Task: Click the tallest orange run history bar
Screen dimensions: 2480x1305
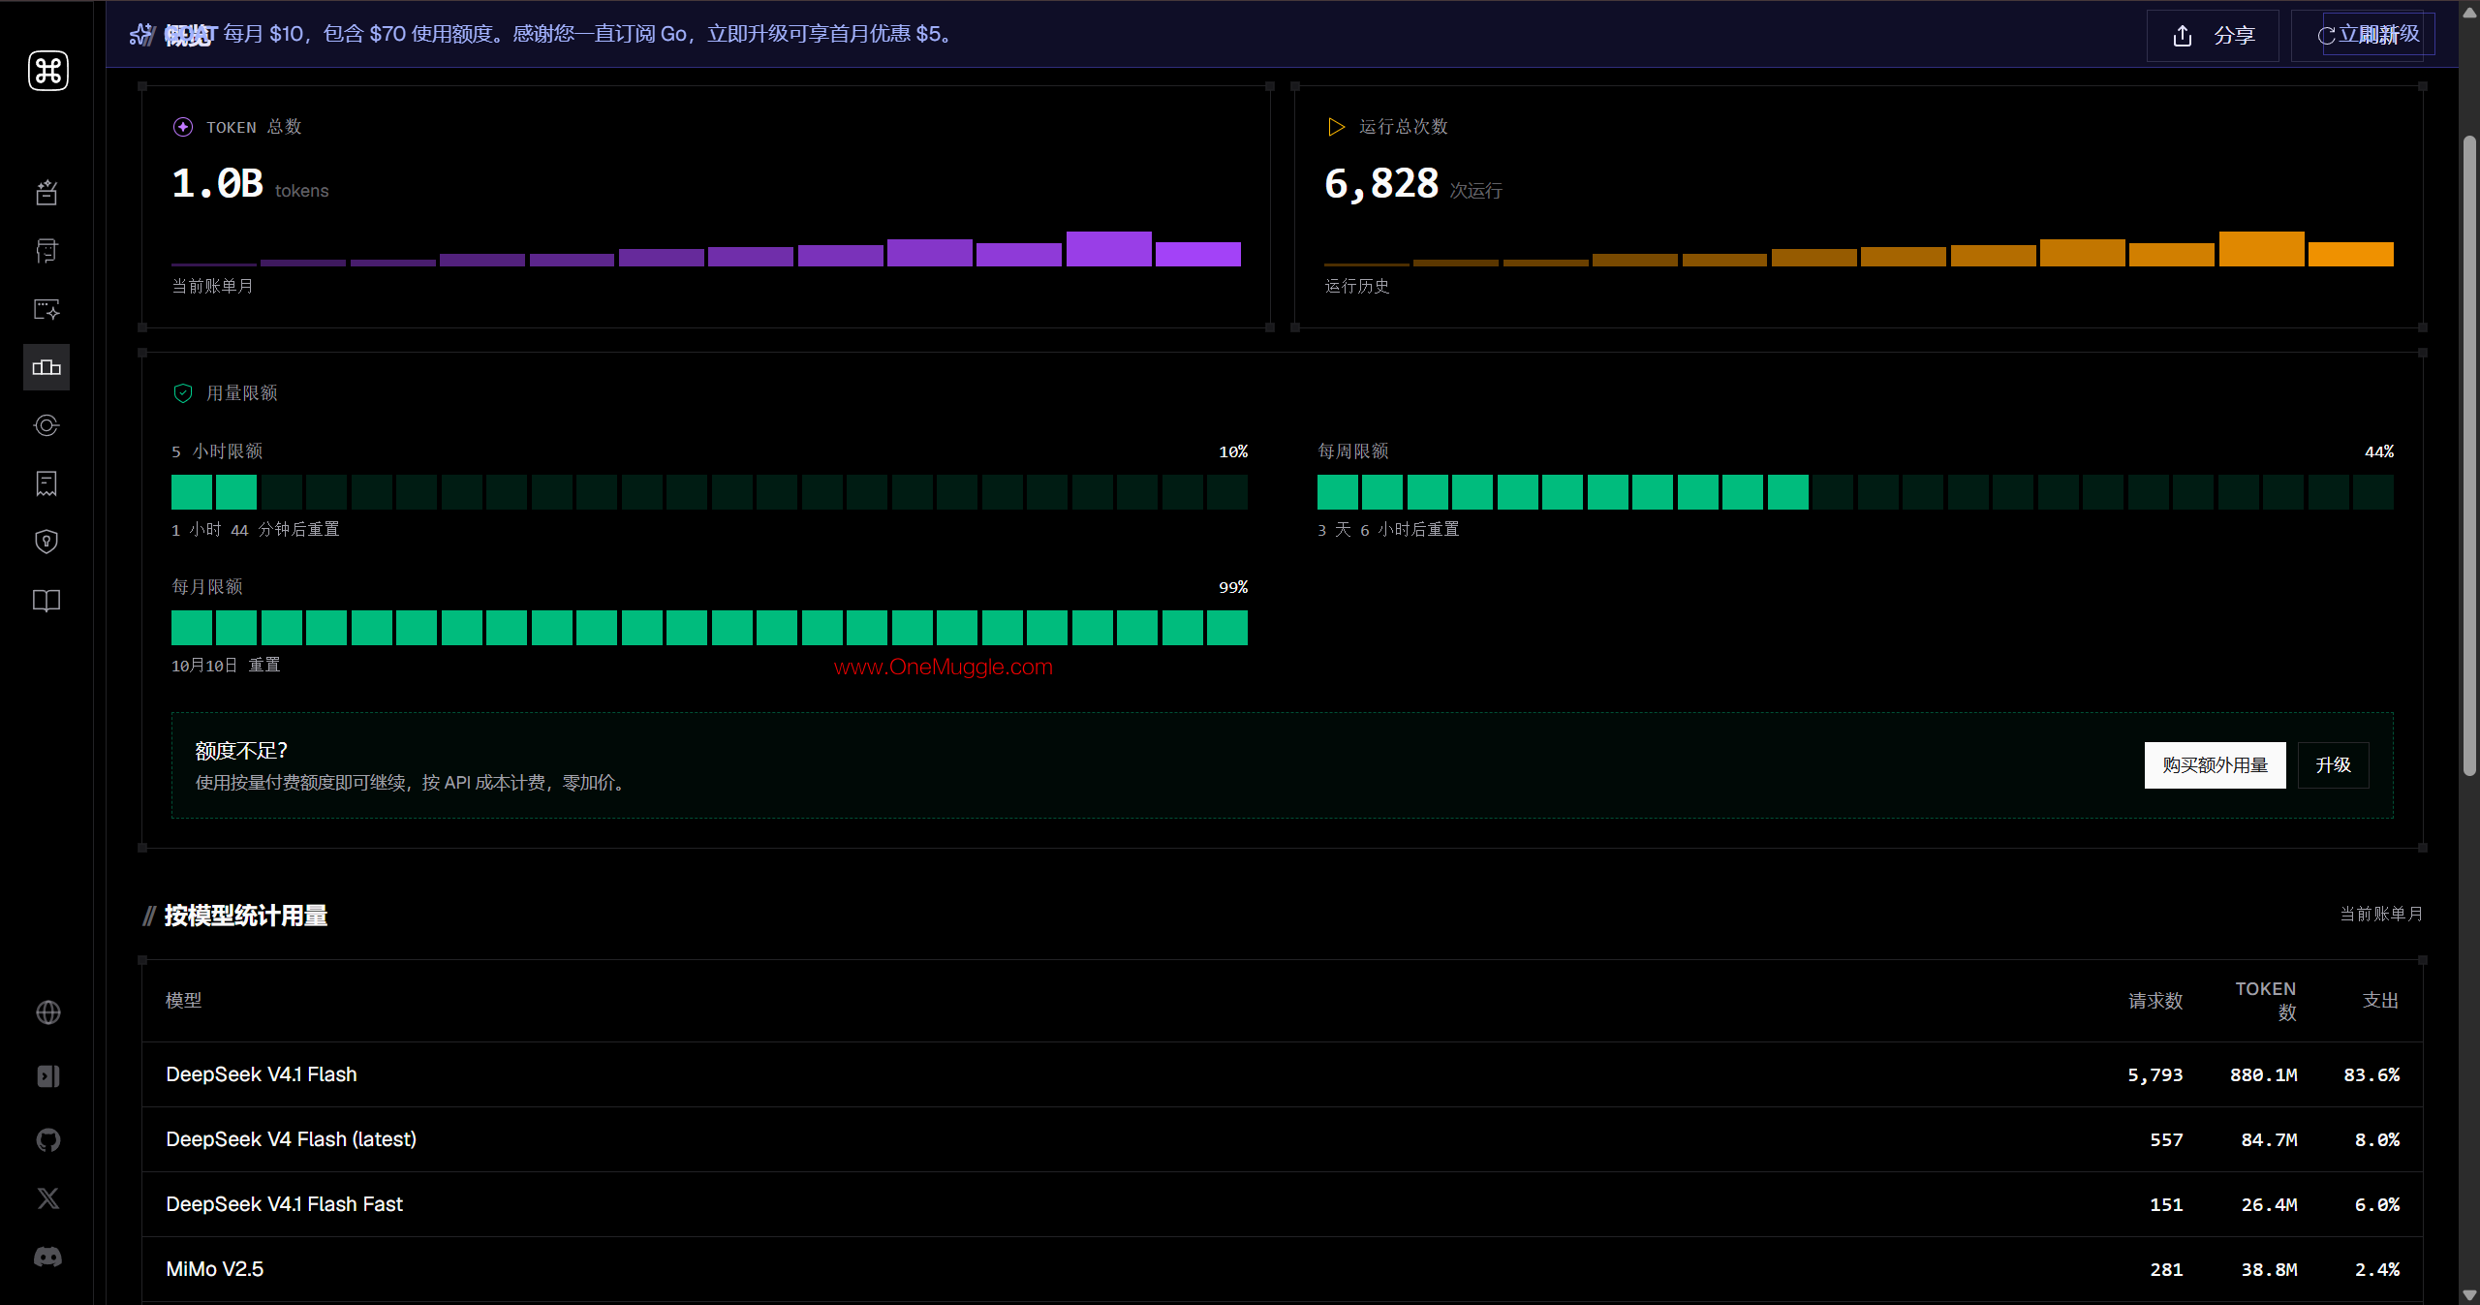Action: point(2261,249)
